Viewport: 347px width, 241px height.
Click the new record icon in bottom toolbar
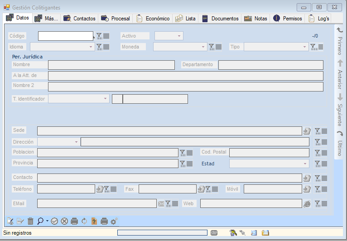[10, 221]
